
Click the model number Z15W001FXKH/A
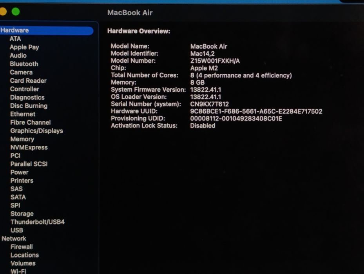pos(215,61)
